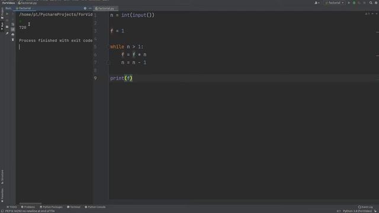Click Search Everywhere magnifier icon
Screen dimensions: 379x213
371,3
